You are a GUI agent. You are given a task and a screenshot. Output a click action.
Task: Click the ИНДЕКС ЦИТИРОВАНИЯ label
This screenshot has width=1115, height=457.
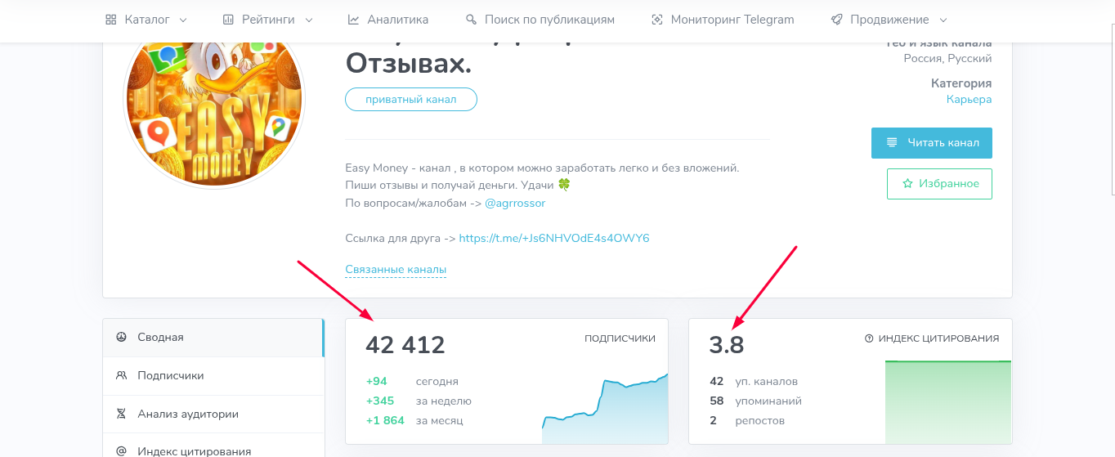(x=938, y=338)
